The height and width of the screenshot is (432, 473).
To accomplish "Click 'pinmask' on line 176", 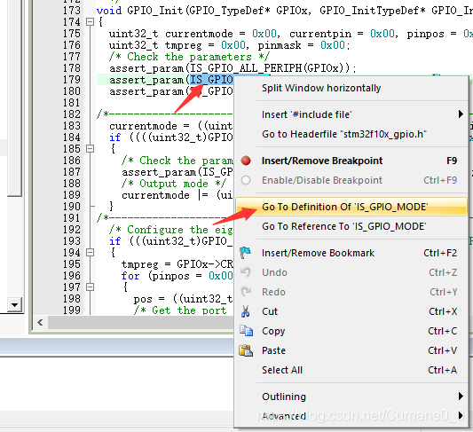I will 280,45.
